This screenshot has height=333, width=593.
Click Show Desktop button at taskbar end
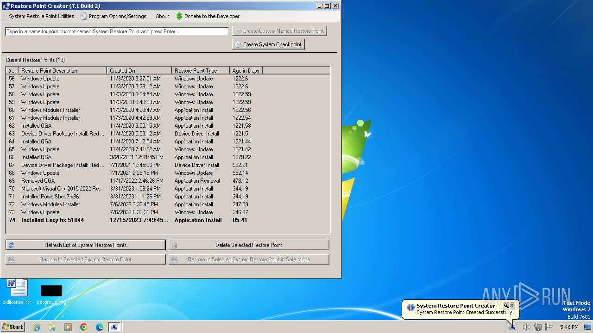588,327
